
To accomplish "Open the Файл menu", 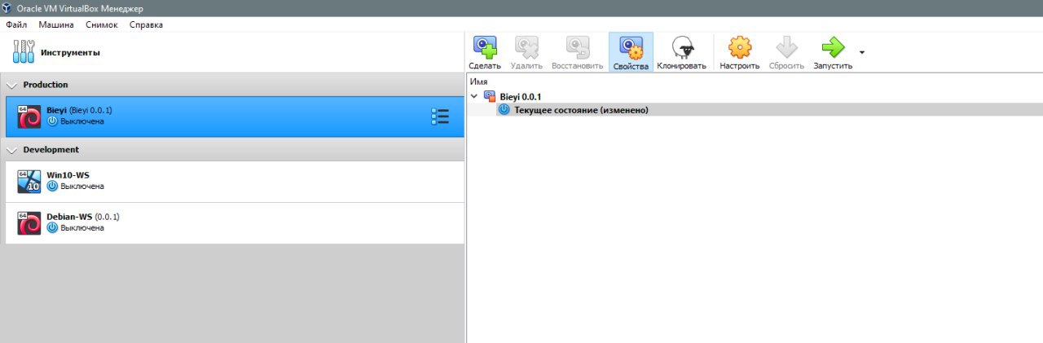I will point(17,24).
